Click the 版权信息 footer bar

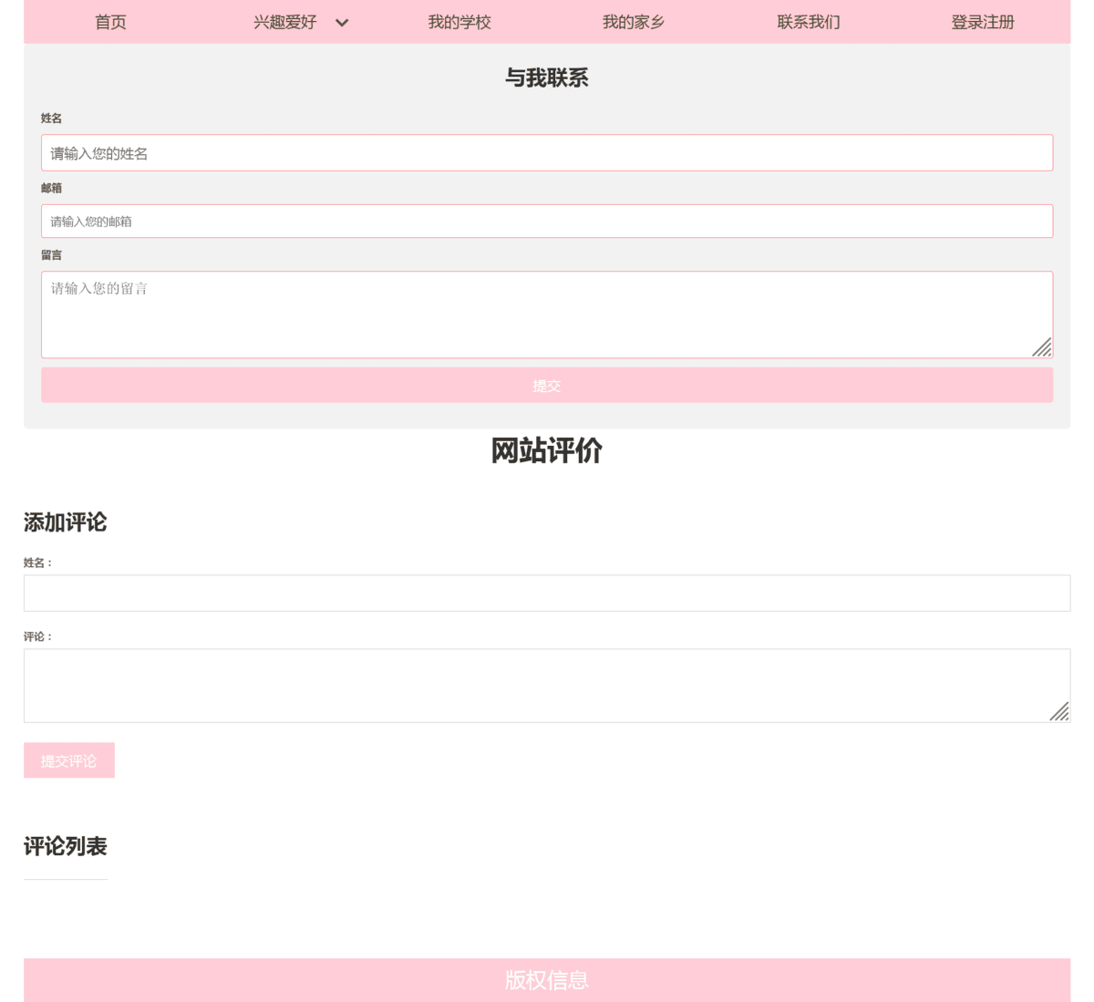pyautogui.click(x=547, y=980)
